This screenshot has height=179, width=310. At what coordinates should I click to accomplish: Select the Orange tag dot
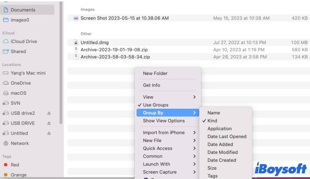[x=6, y=175]
